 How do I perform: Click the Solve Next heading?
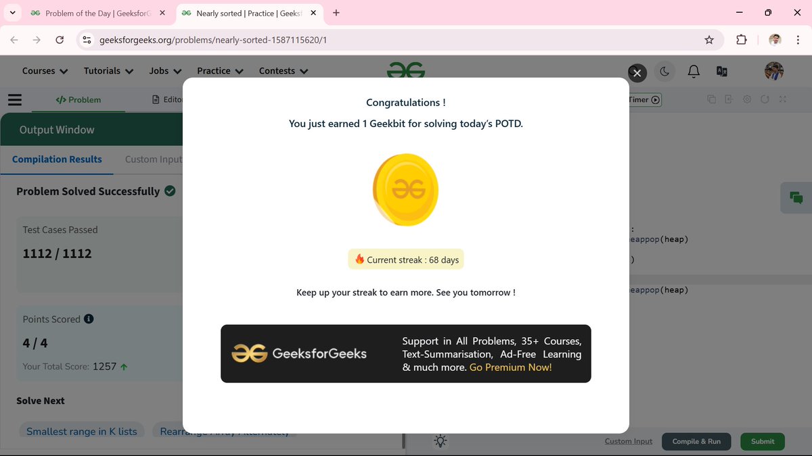pos(41,401)
